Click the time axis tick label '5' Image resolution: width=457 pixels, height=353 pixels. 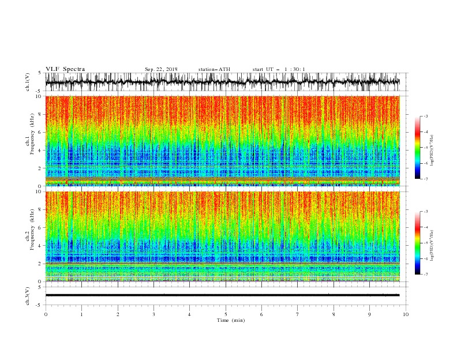tap(226, 314)
